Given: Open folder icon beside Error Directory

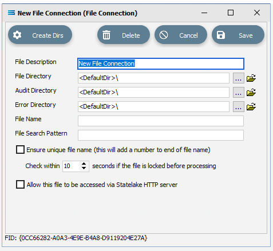Looking at the screenshot, I should click(251, 107).
